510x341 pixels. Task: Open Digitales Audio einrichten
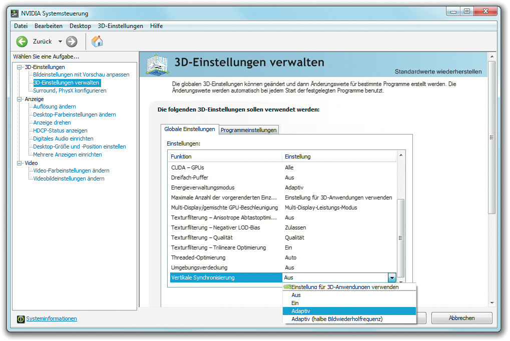click(x=63, y=139)
